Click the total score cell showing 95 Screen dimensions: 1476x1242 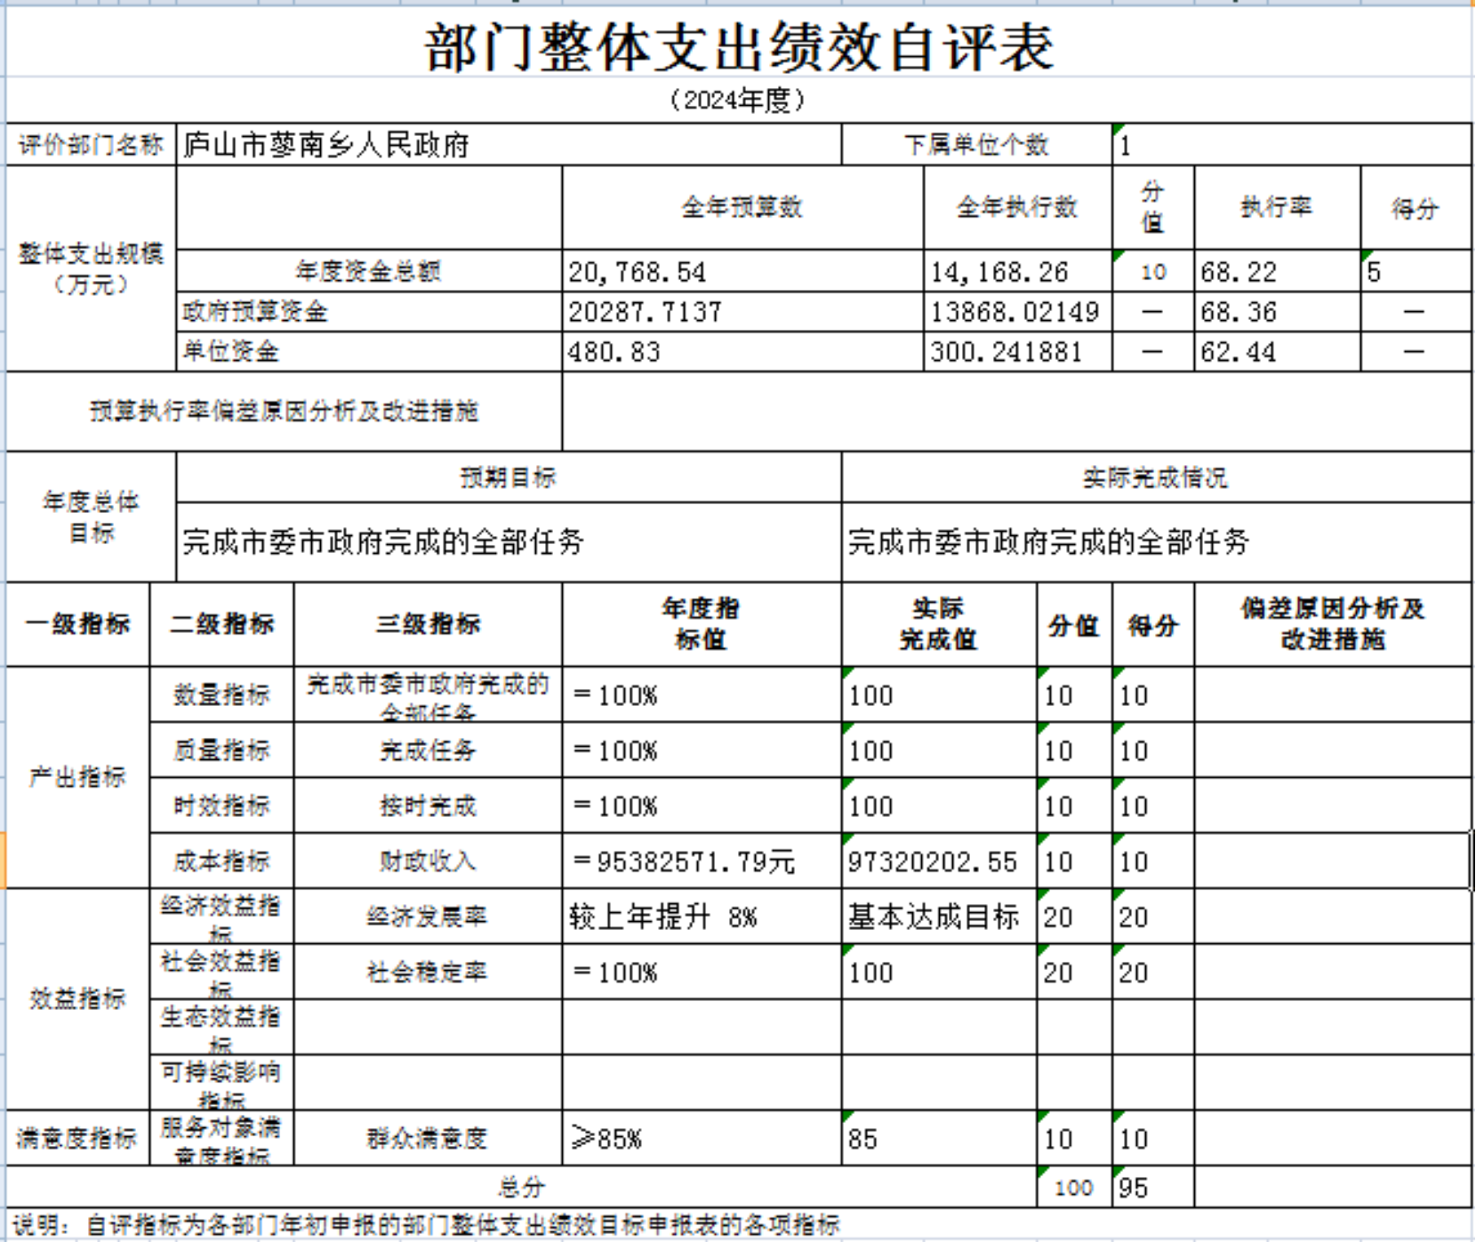click(x=1152, y=1188)
